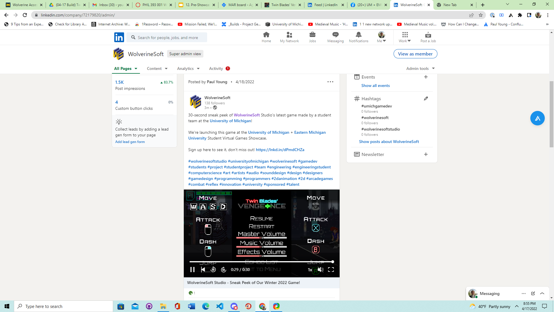Open LinkedIn Home icon
Image resolution: width=554 pixels, height=312 pixels.
(x=266, y=37)
